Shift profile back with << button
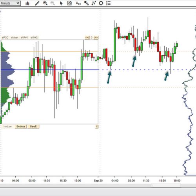Screen dimensions: 196x196 87,38
